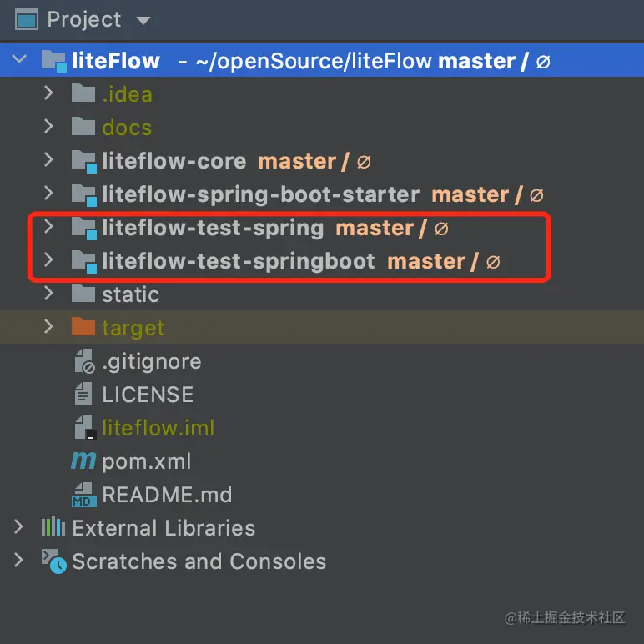644x644 pixels.
Task: Click the liteflow-test-spring module icon
Action: point(84,229)
